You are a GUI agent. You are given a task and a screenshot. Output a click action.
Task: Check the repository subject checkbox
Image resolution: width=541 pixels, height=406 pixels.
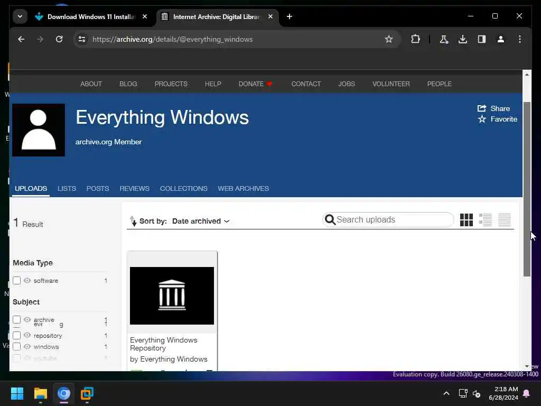point(16,335)
